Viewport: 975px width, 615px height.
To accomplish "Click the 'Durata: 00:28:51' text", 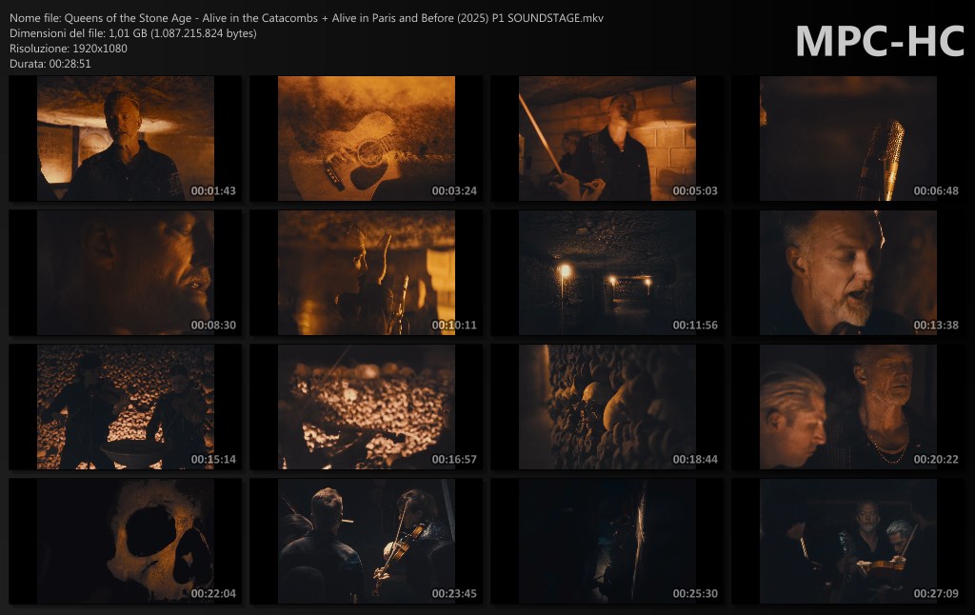I will (x=50, y=64).
